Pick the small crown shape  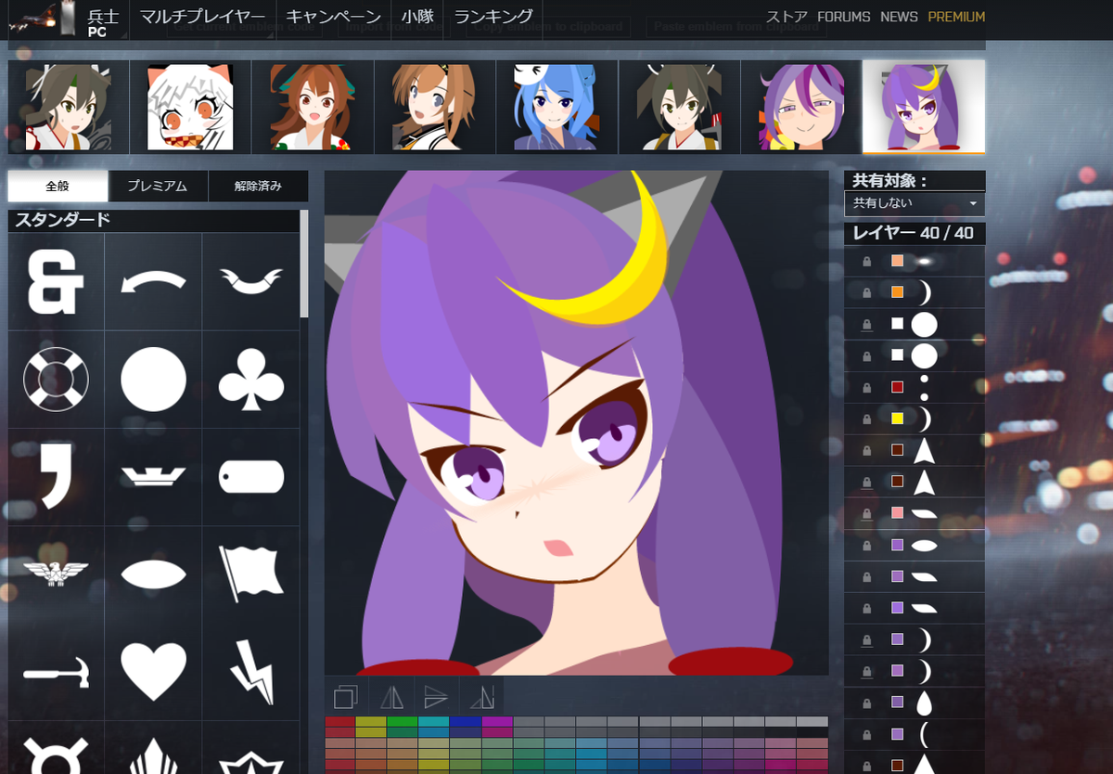[x=153, y=477]
